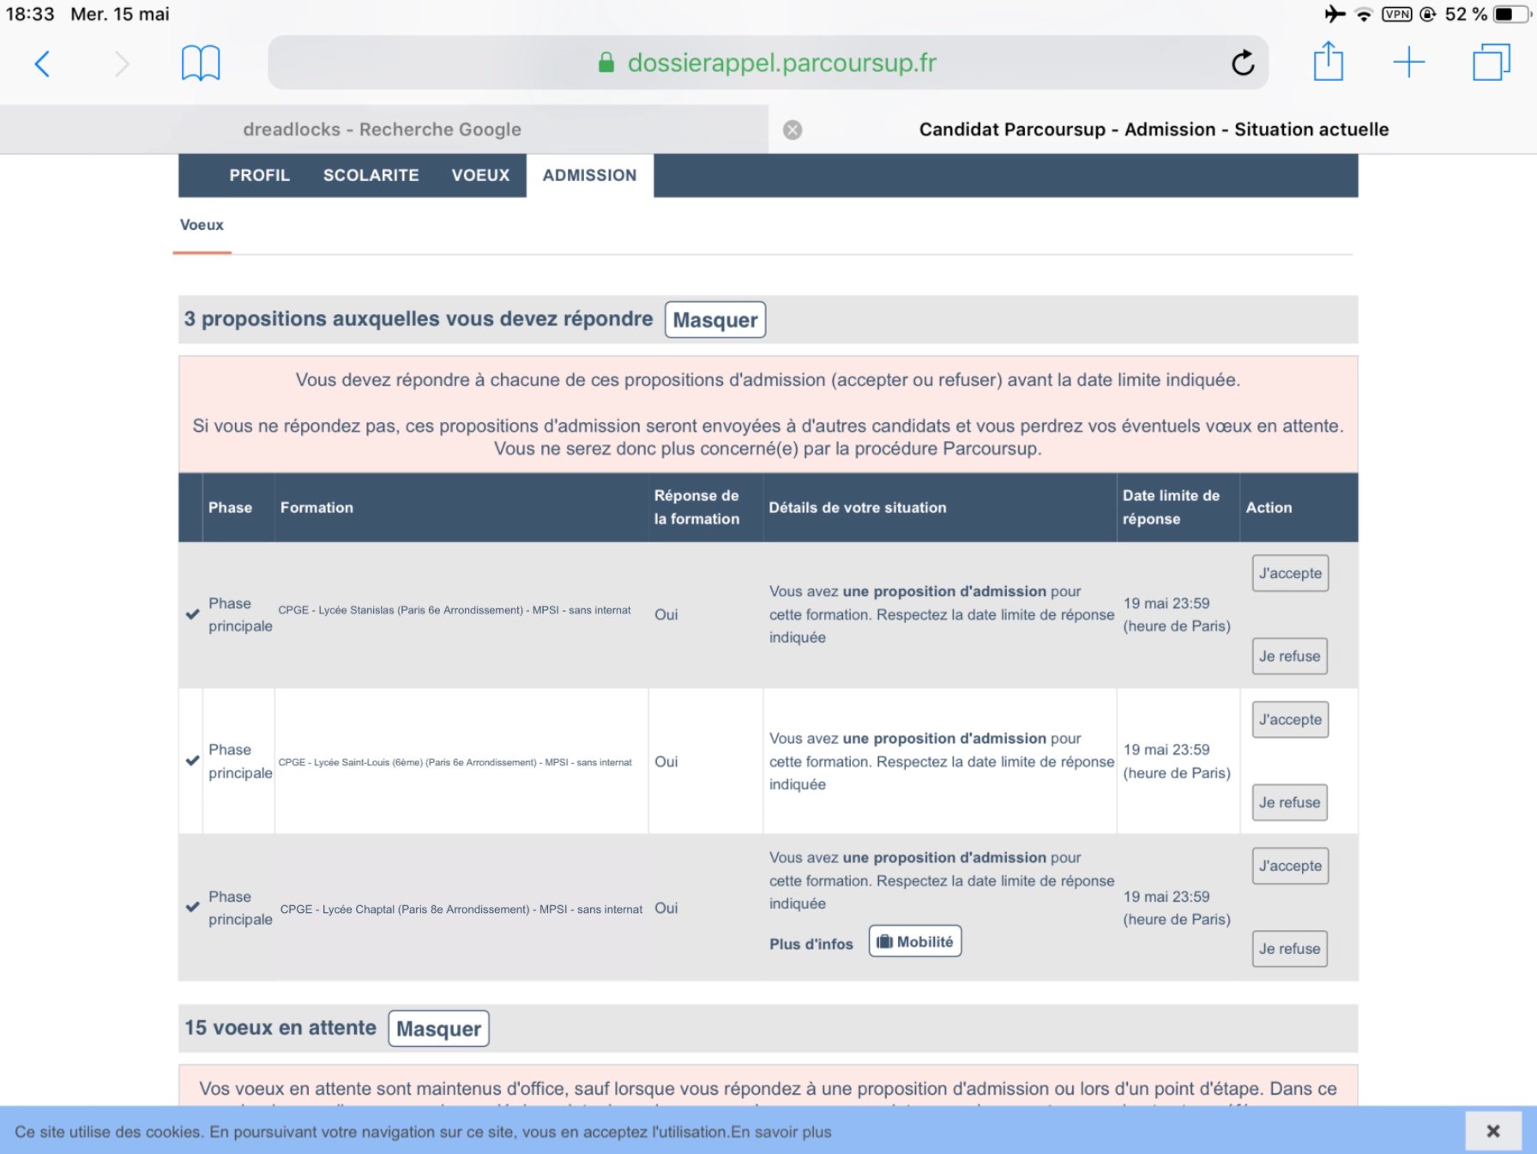
Task: Go to the SCOLARITE section
Action: pyautogui.click(x=371, y=175)
